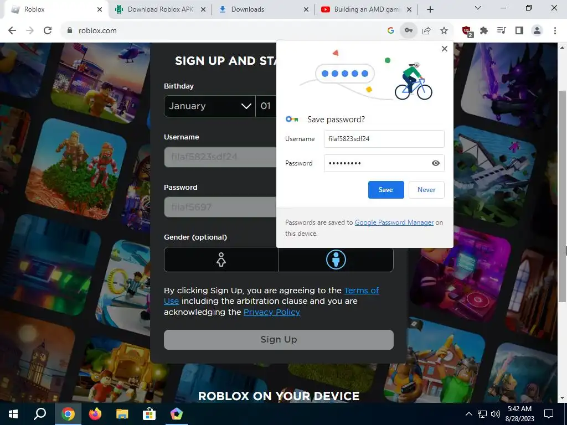This screenshot has width=567, height=425.
Task: Switch to the Building an AMD gaming tab
Action: (365, 9)
